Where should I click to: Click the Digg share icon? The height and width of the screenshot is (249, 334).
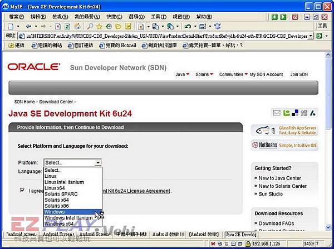[304, 113]
